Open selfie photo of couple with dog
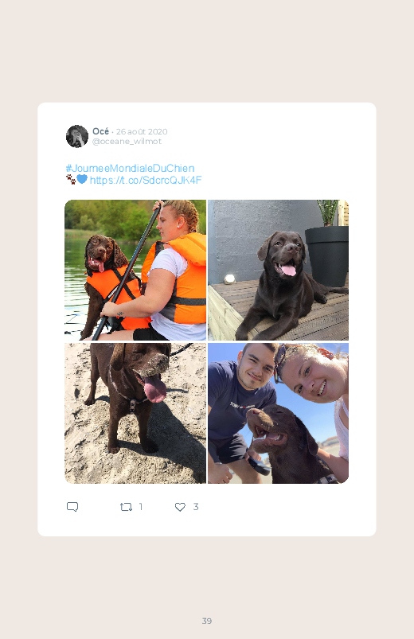This screenshot has height=639, width=414. click(x=278, y=413)
